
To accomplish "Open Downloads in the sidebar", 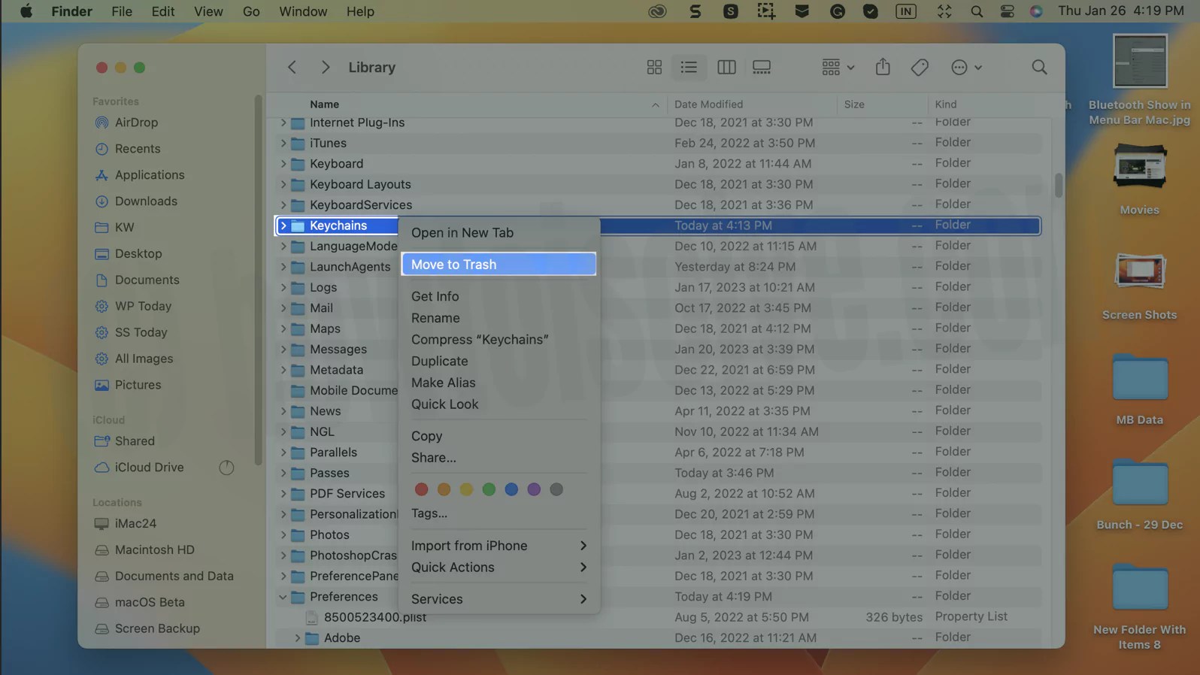I will pyautogui.click(x=146, y=201).
